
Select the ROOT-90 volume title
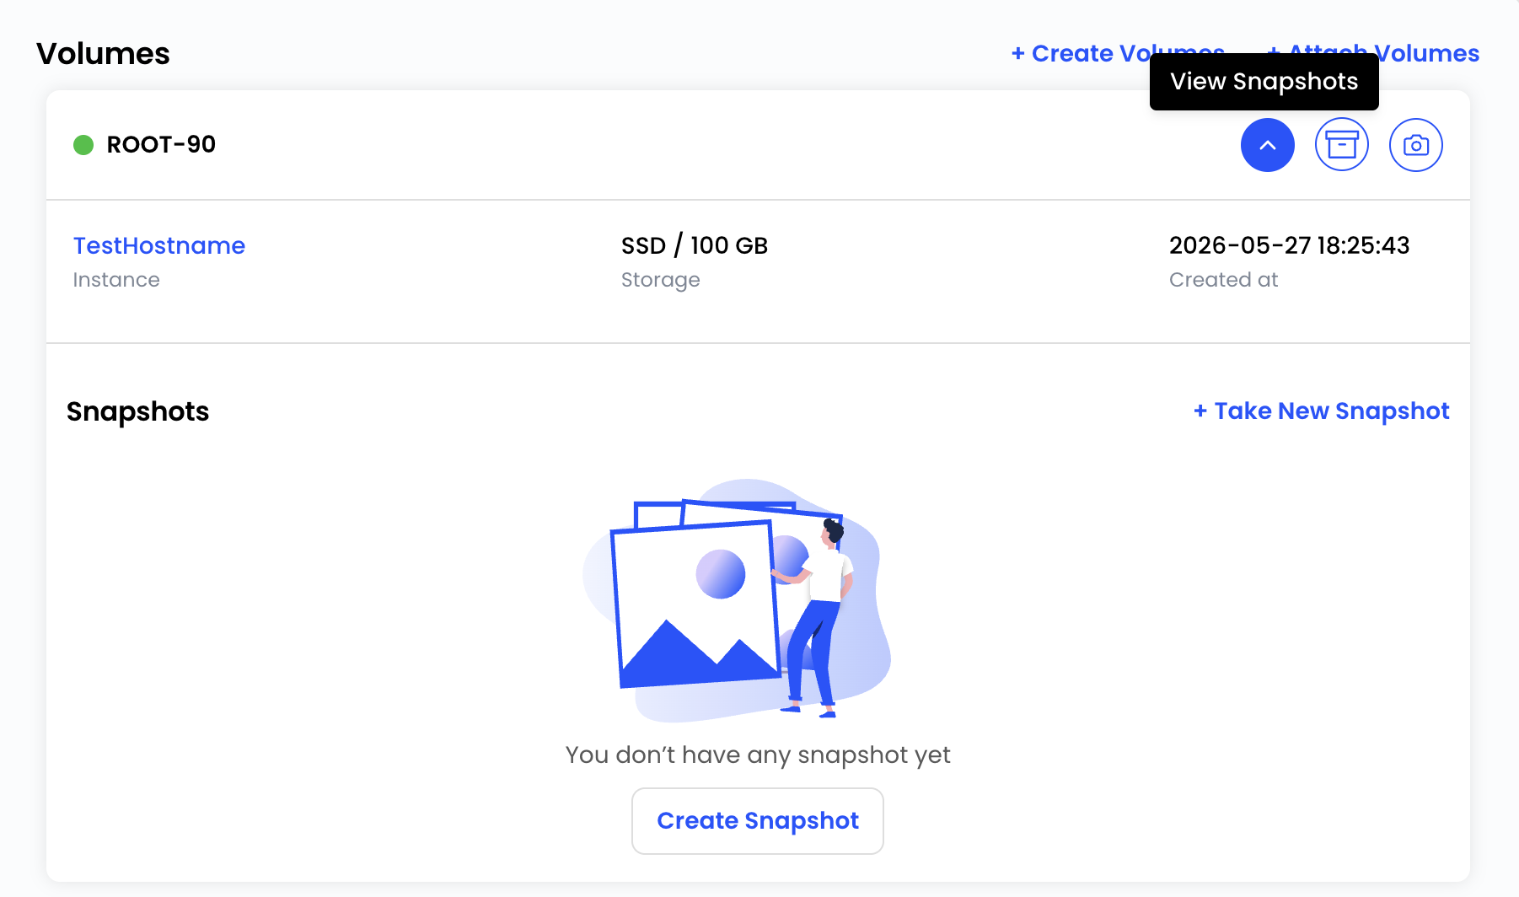161,144
